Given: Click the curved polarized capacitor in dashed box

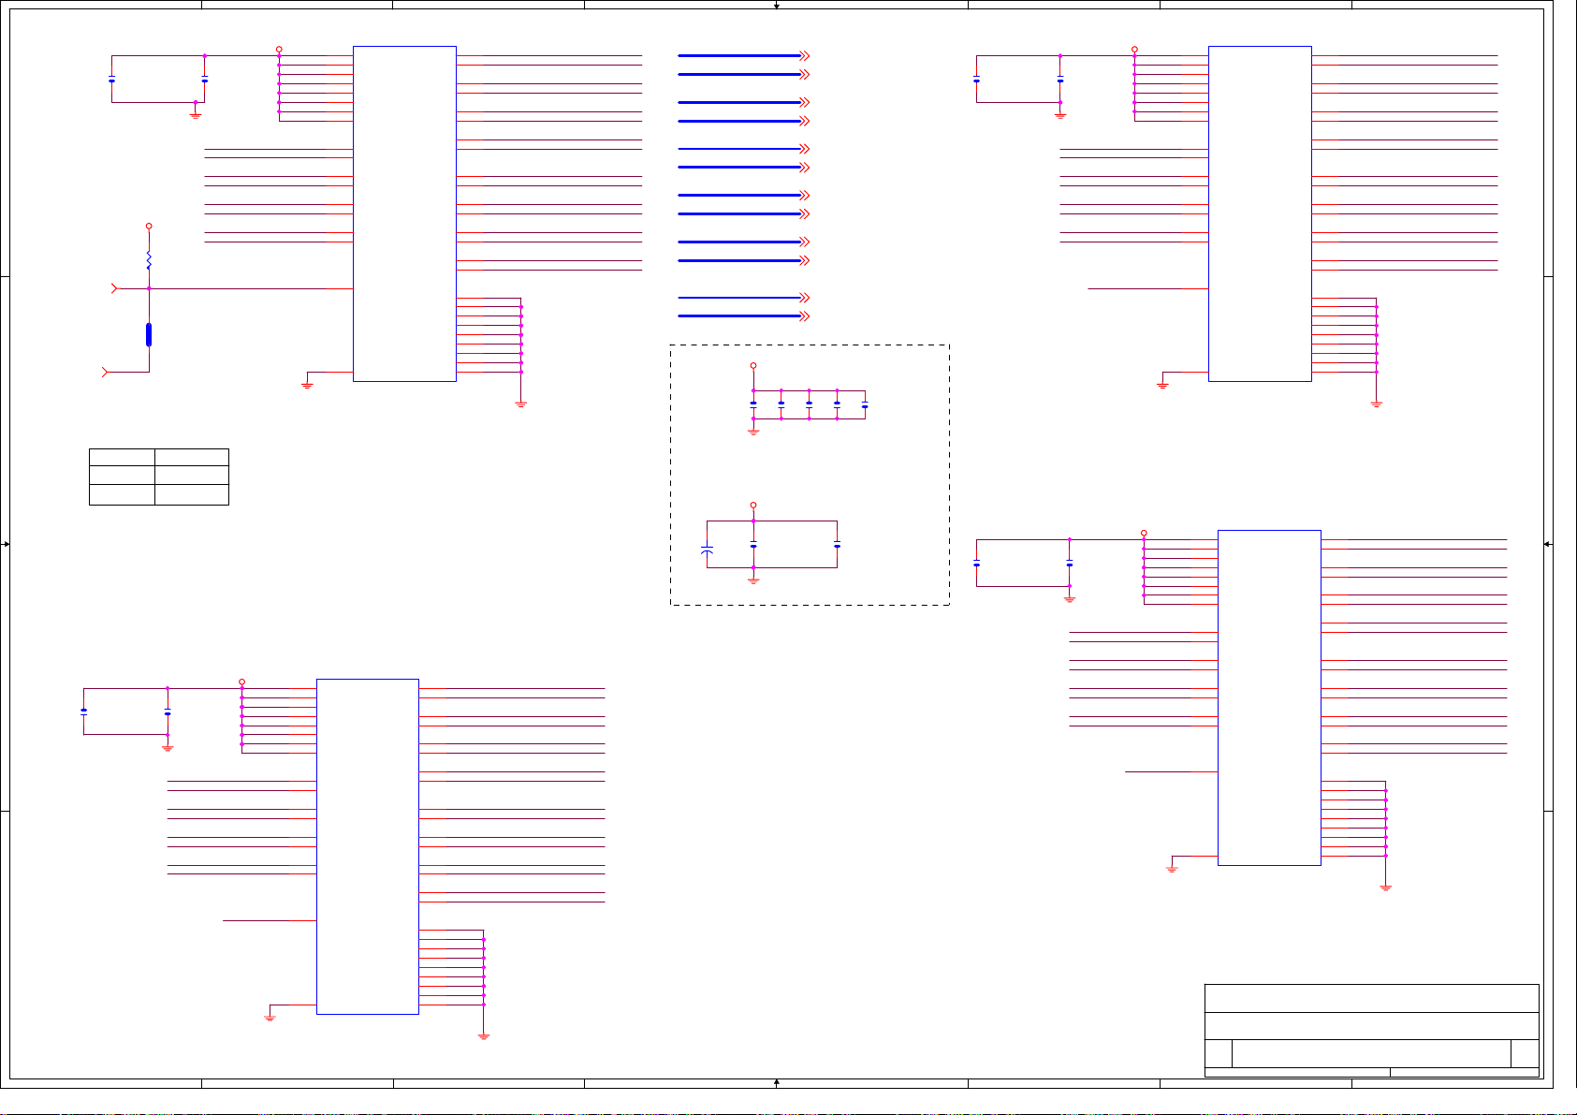Looking at the screenshot, I should tap(707, 551).
